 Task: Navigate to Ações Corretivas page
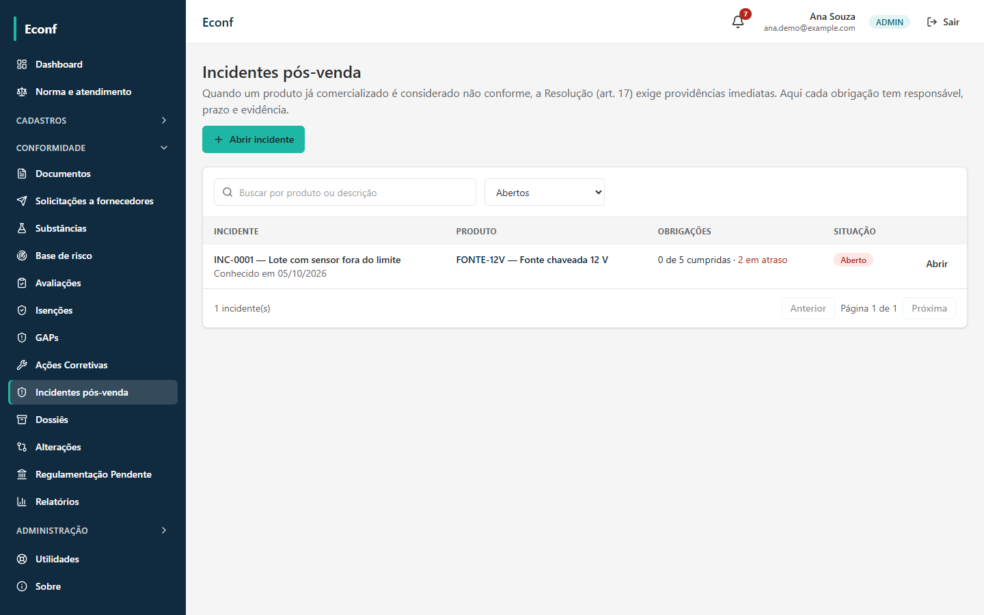93,365
